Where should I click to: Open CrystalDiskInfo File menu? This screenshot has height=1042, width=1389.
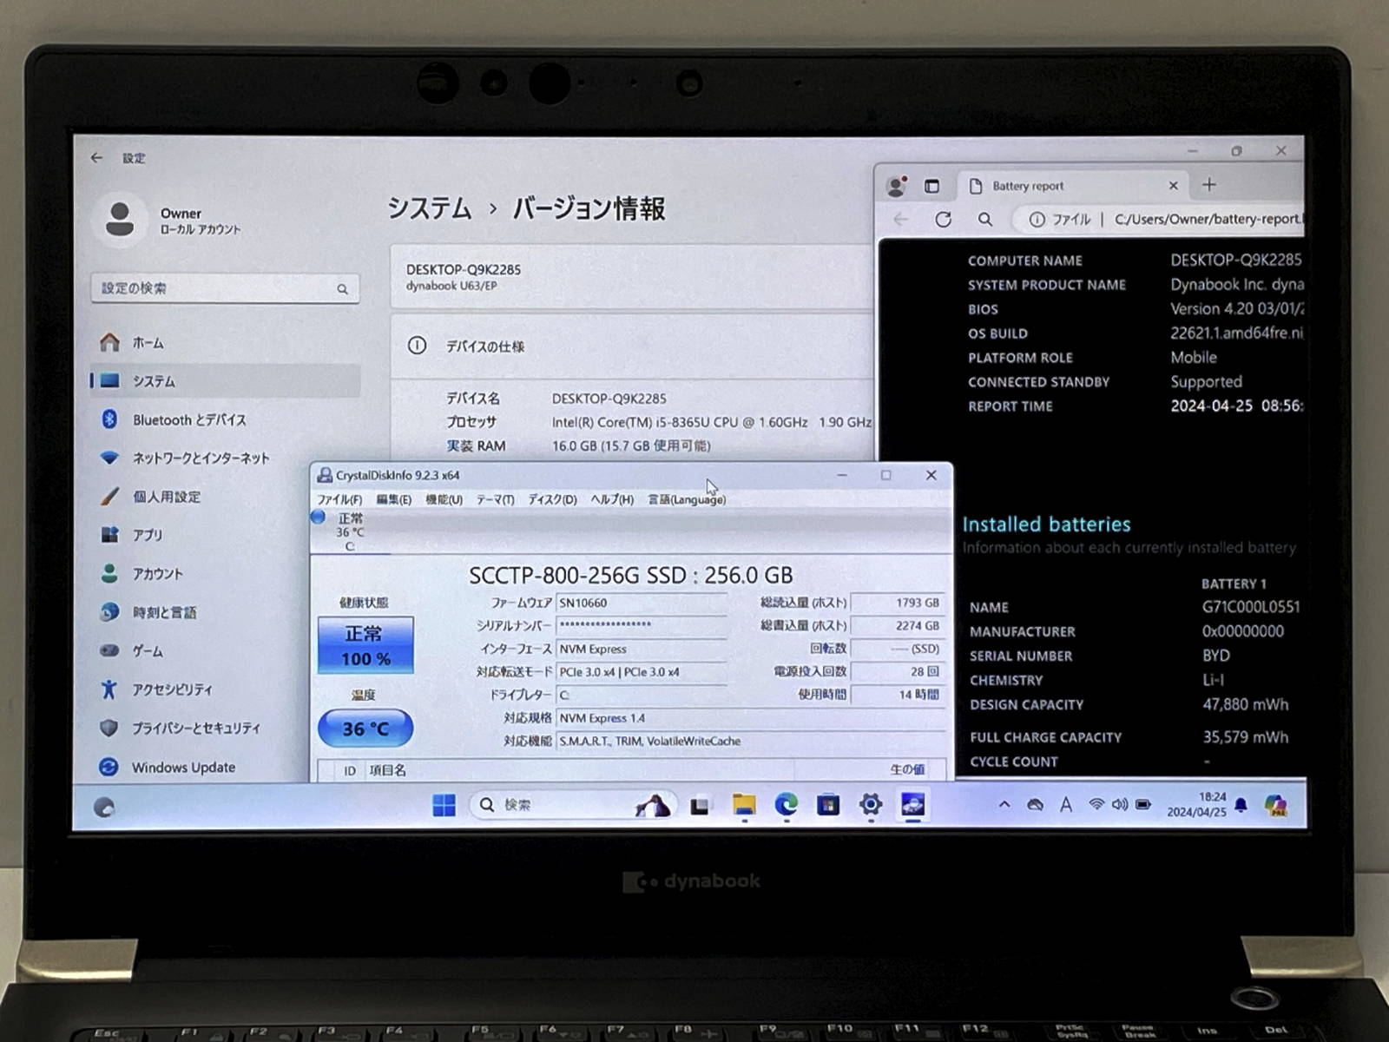(x=339, y=499)
